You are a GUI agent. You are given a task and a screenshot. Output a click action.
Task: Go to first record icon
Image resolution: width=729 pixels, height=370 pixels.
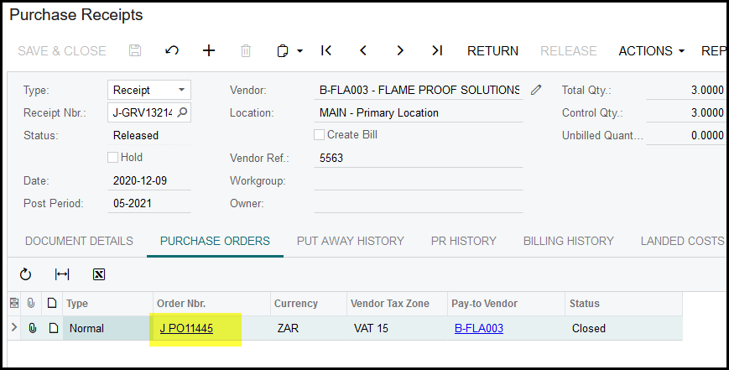(326, 50)
